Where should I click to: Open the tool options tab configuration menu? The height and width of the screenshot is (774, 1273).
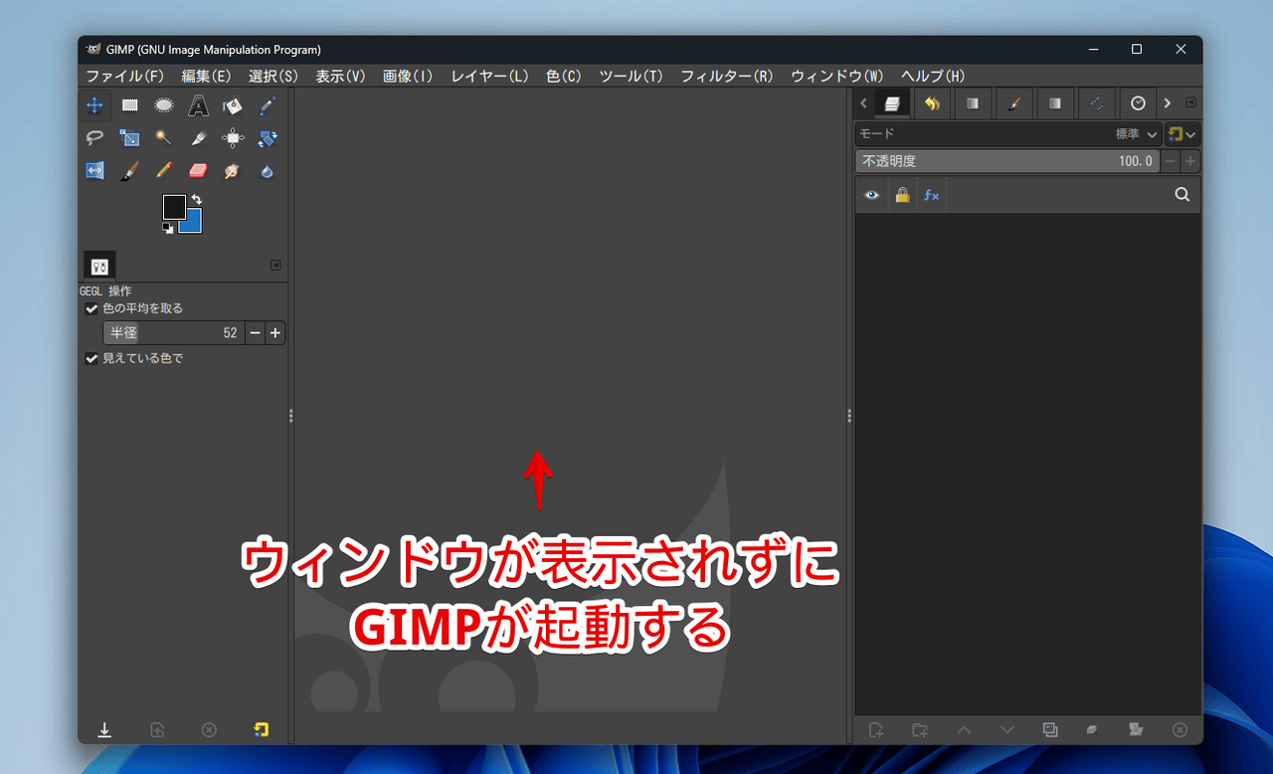tap(275, 266)
